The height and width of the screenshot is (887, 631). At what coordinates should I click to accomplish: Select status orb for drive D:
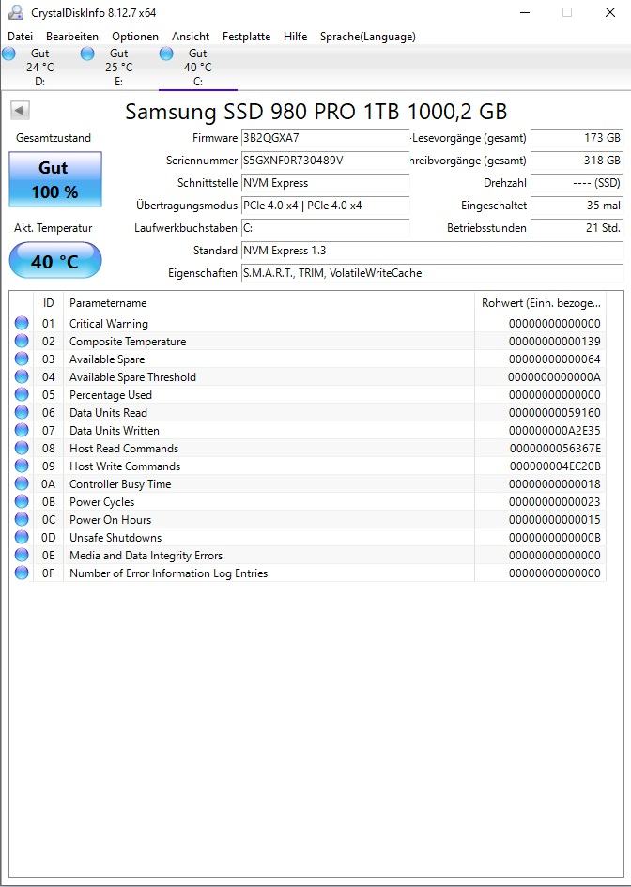tap(9, 54)
